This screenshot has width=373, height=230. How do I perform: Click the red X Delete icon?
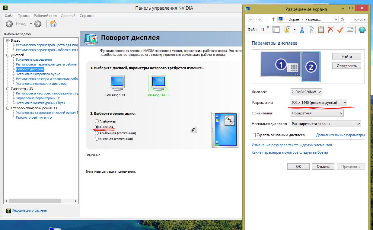(330, 30)
